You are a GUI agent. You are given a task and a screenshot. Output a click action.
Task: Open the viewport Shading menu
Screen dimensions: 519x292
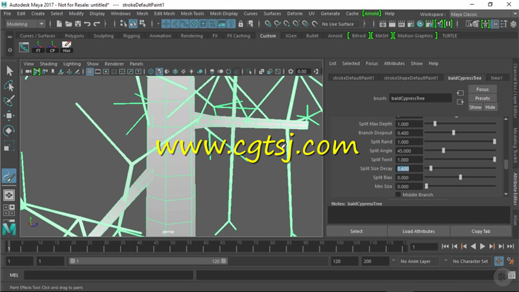point(48,64)
